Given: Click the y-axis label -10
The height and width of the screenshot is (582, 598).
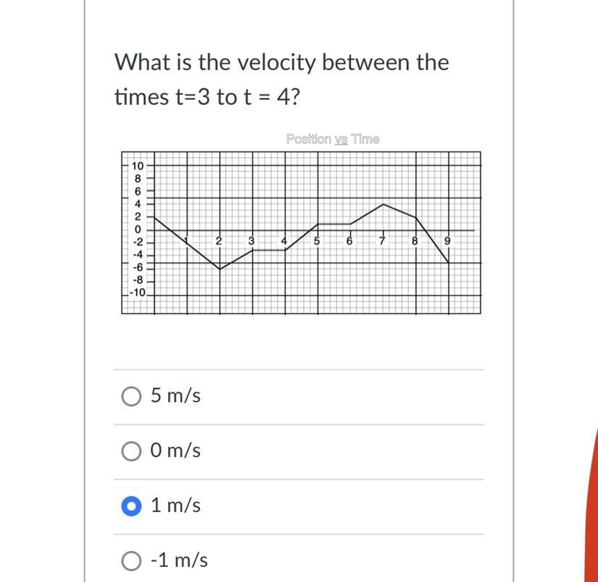Looking at the screenshot, I should tap(137, 292).
